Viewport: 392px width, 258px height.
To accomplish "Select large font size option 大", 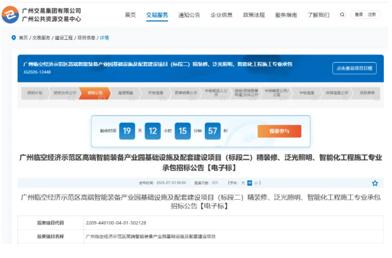I will 243,183.
